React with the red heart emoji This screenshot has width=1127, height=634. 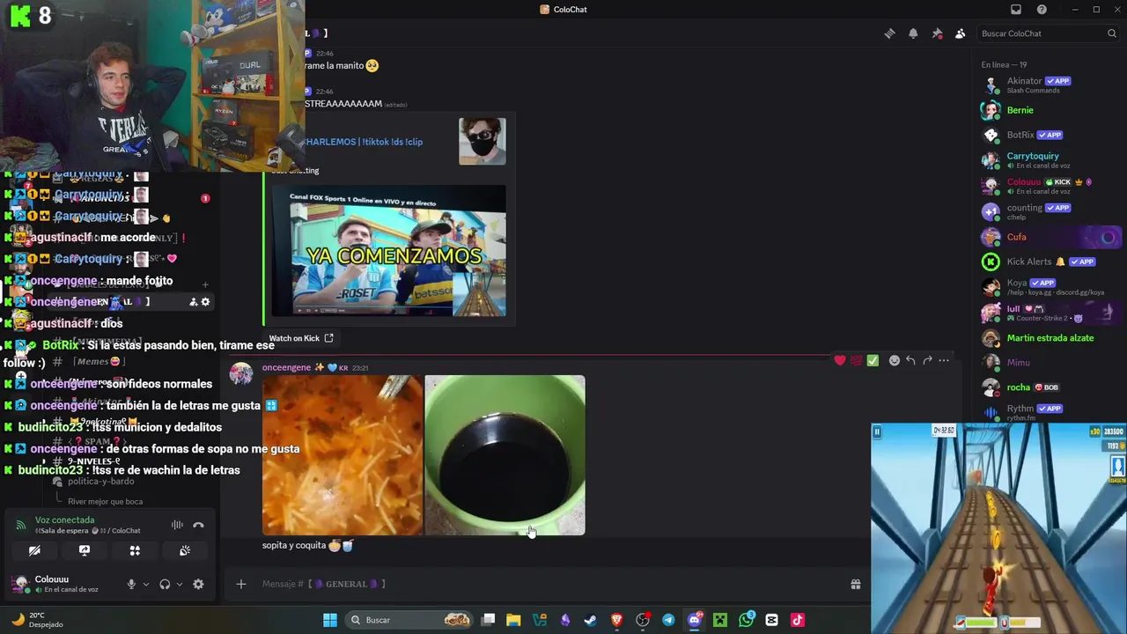[x=840, y=360]
